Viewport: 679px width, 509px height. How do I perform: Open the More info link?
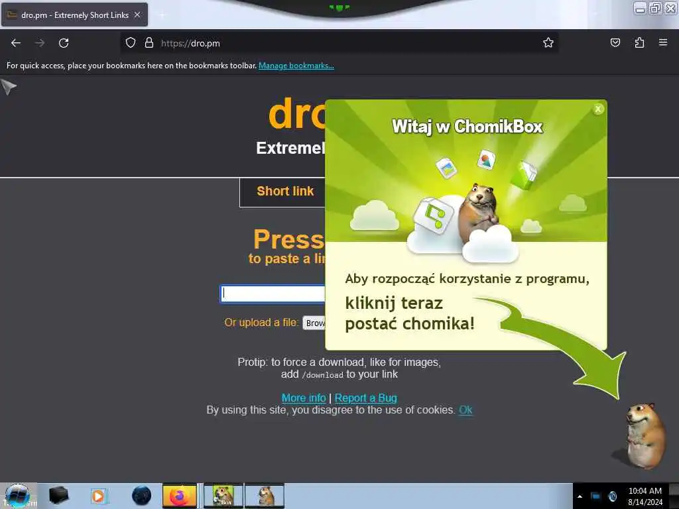304,398
